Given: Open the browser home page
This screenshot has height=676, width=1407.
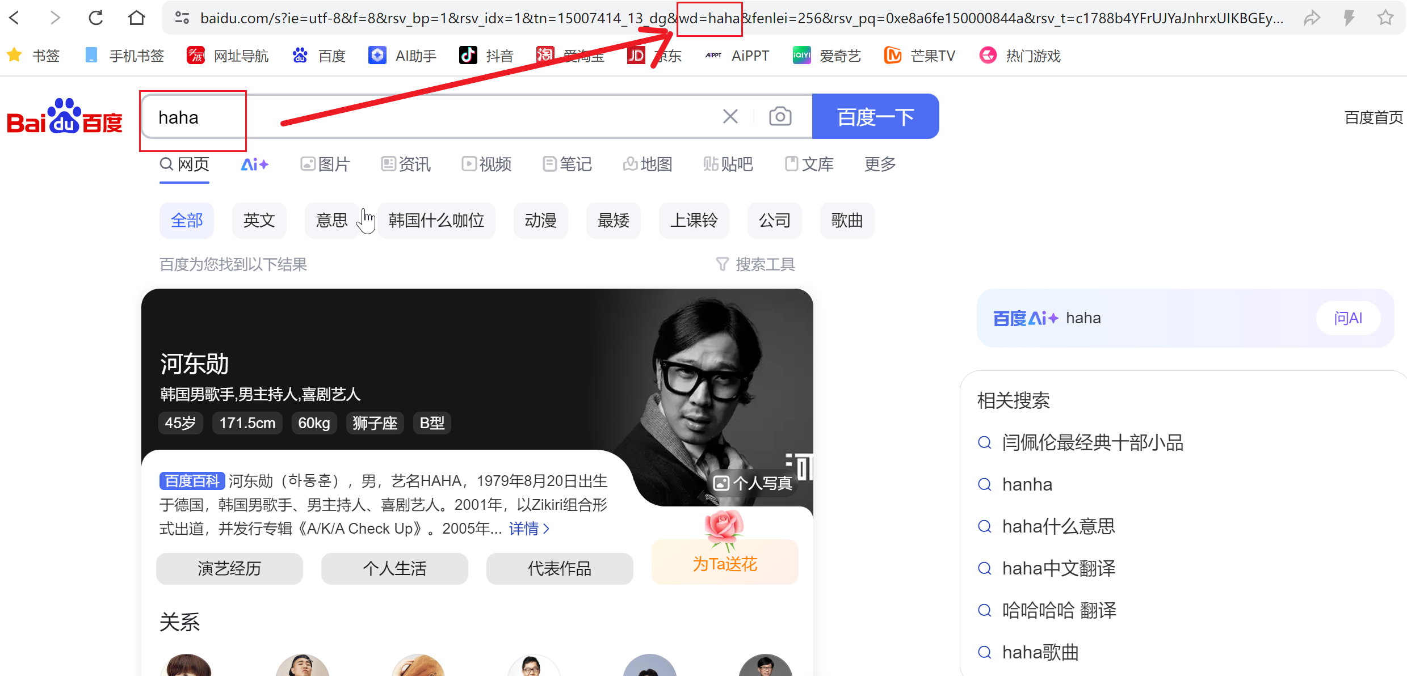Looking at the screenshot, I should 136,18.
